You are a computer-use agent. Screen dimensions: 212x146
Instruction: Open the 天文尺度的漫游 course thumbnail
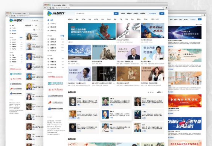point(153,52)
